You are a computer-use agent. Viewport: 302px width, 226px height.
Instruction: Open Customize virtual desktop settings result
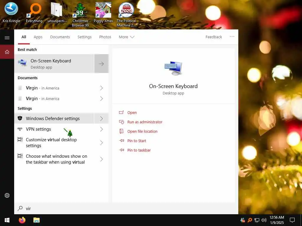point(54,143)
